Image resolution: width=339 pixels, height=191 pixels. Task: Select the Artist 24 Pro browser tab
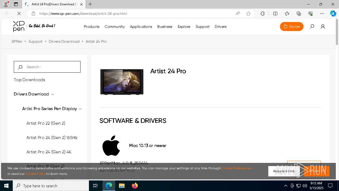click(x=53, y=4)
